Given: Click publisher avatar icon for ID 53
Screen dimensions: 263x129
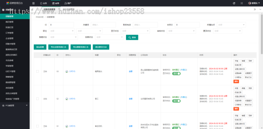Looking at the screenshot, I should click(x=67, y=71).
